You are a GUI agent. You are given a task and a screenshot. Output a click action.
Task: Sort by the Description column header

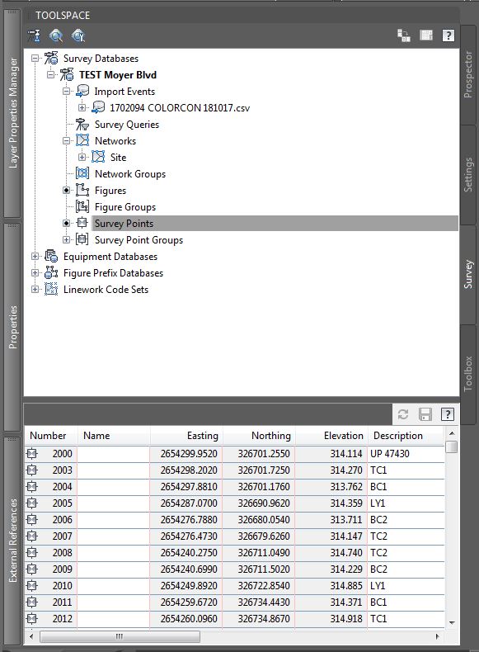point(406,436)
